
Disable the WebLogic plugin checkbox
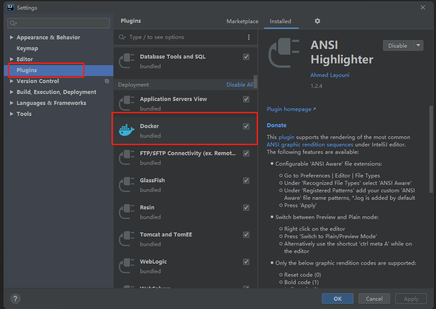[x=246, y=262]
